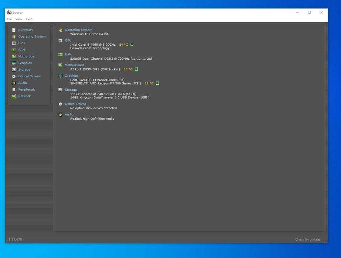Select Operating System in the sidebar
Image resolution: width=341 pixels, height=258 pixels.
click(32, 36)
